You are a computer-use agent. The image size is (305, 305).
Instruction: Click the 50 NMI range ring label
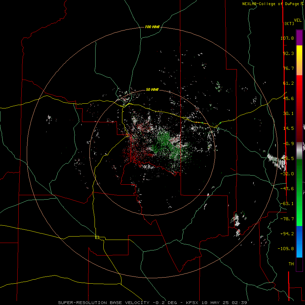[152, 90]
